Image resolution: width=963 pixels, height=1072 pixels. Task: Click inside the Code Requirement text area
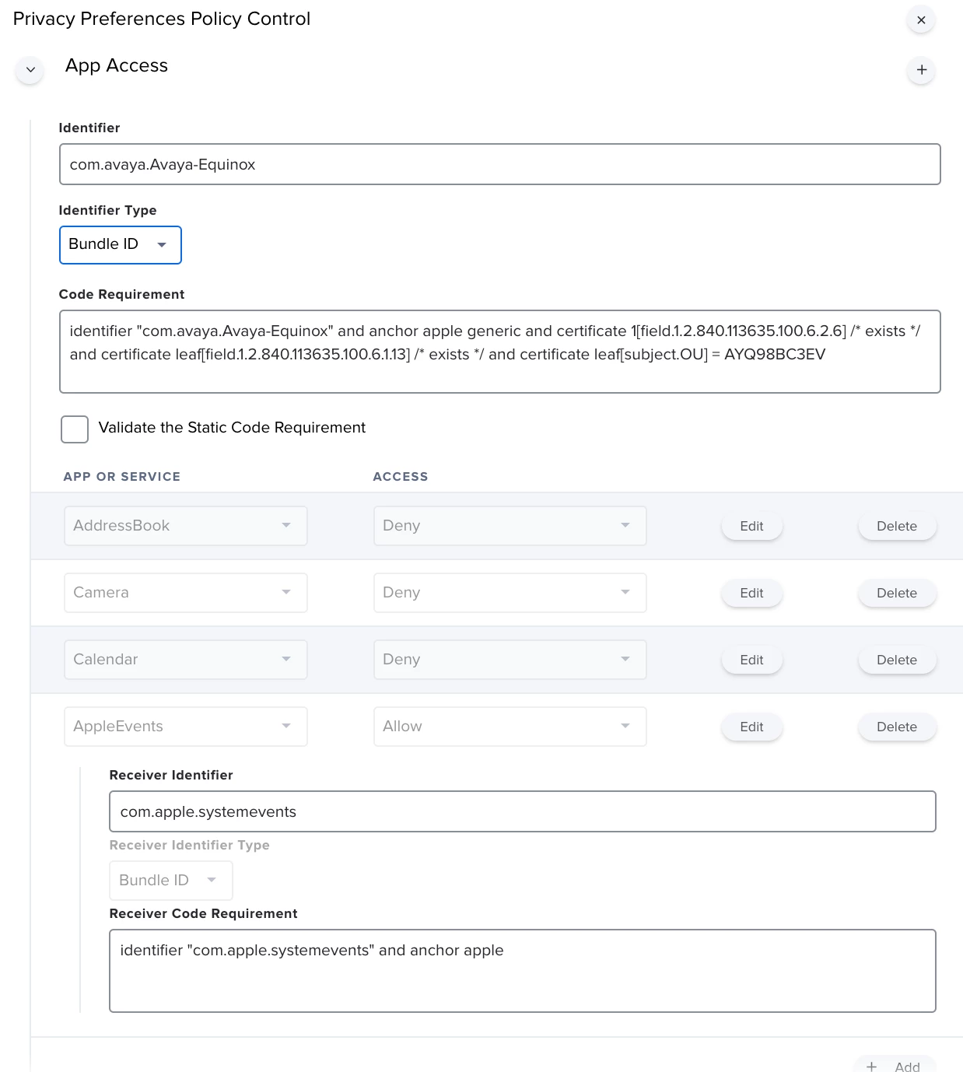click(500, 352)
